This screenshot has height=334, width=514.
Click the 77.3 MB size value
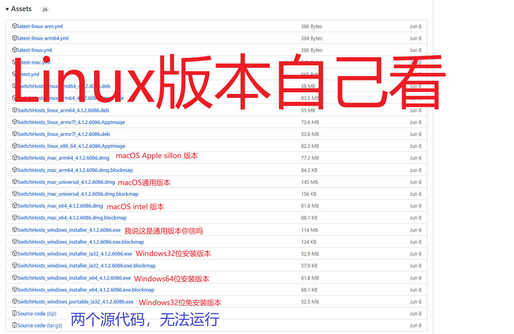tap(310, 158)
